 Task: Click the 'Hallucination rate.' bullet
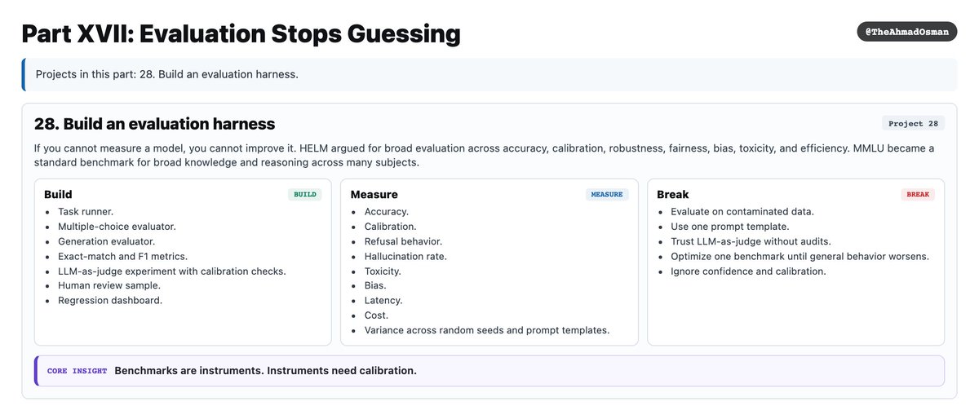pyautogui.click(x=405, y=256)
